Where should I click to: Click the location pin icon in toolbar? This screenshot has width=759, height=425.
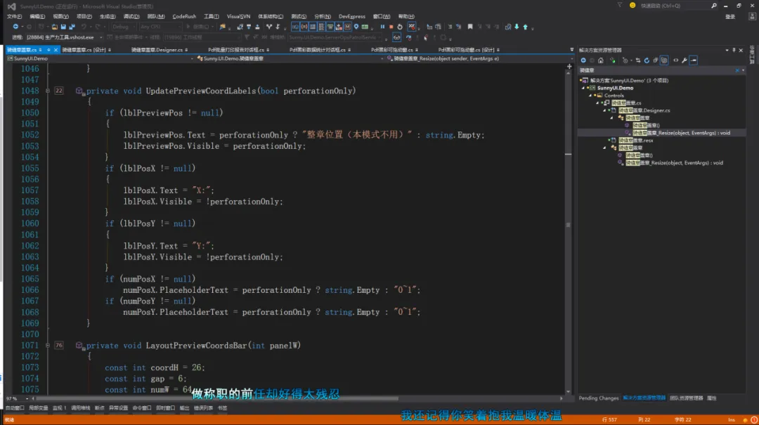[356, 27]
